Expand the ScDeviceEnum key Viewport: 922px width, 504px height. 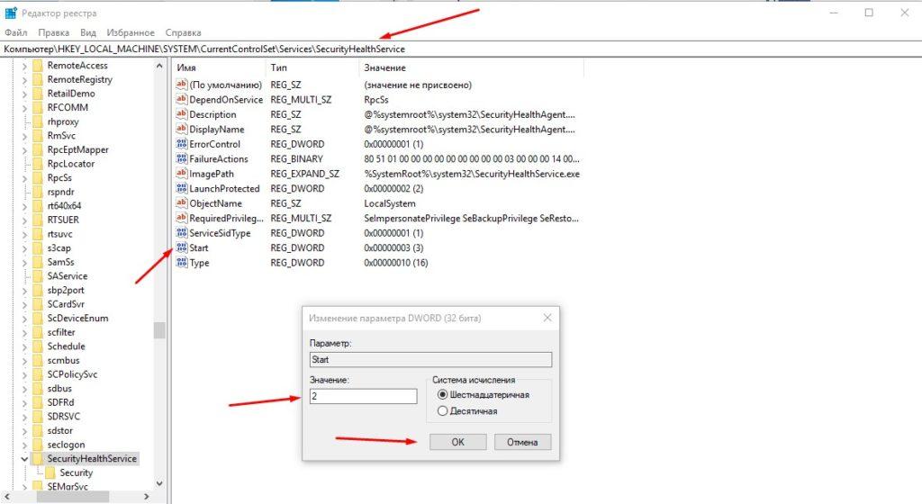click(24, 319)
